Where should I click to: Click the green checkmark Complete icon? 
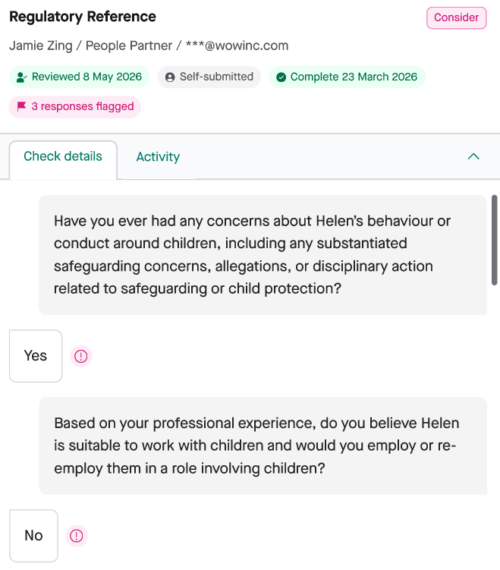point(281,77)
